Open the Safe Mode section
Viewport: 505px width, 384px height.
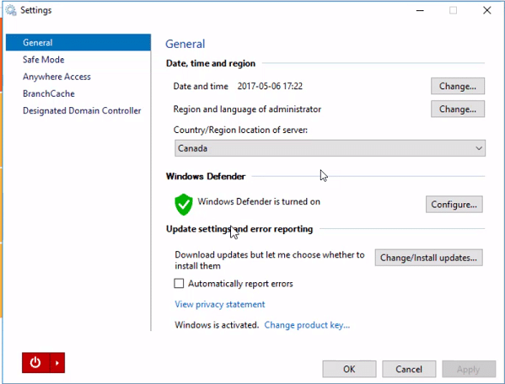coord(44,60)
